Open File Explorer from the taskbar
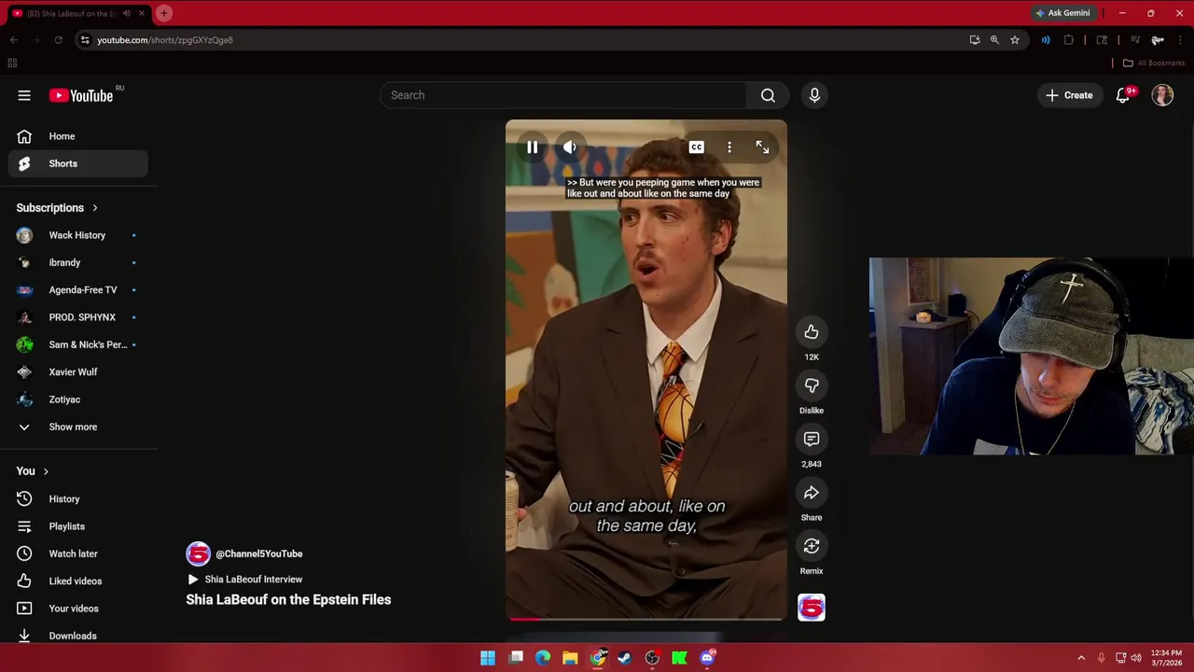Viewport: 1194px width, 672px height. click(570, 658)
